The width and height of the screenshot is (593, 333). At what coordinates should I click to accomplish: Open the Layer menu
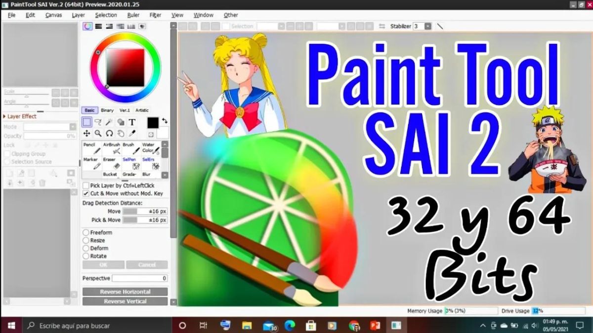(78, 15)
